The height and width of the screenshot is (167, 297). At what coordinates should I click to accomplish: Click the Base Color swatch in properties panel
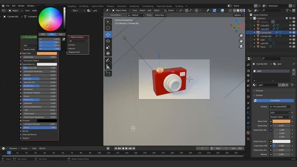pyautogui.click(x=281, y=122)
